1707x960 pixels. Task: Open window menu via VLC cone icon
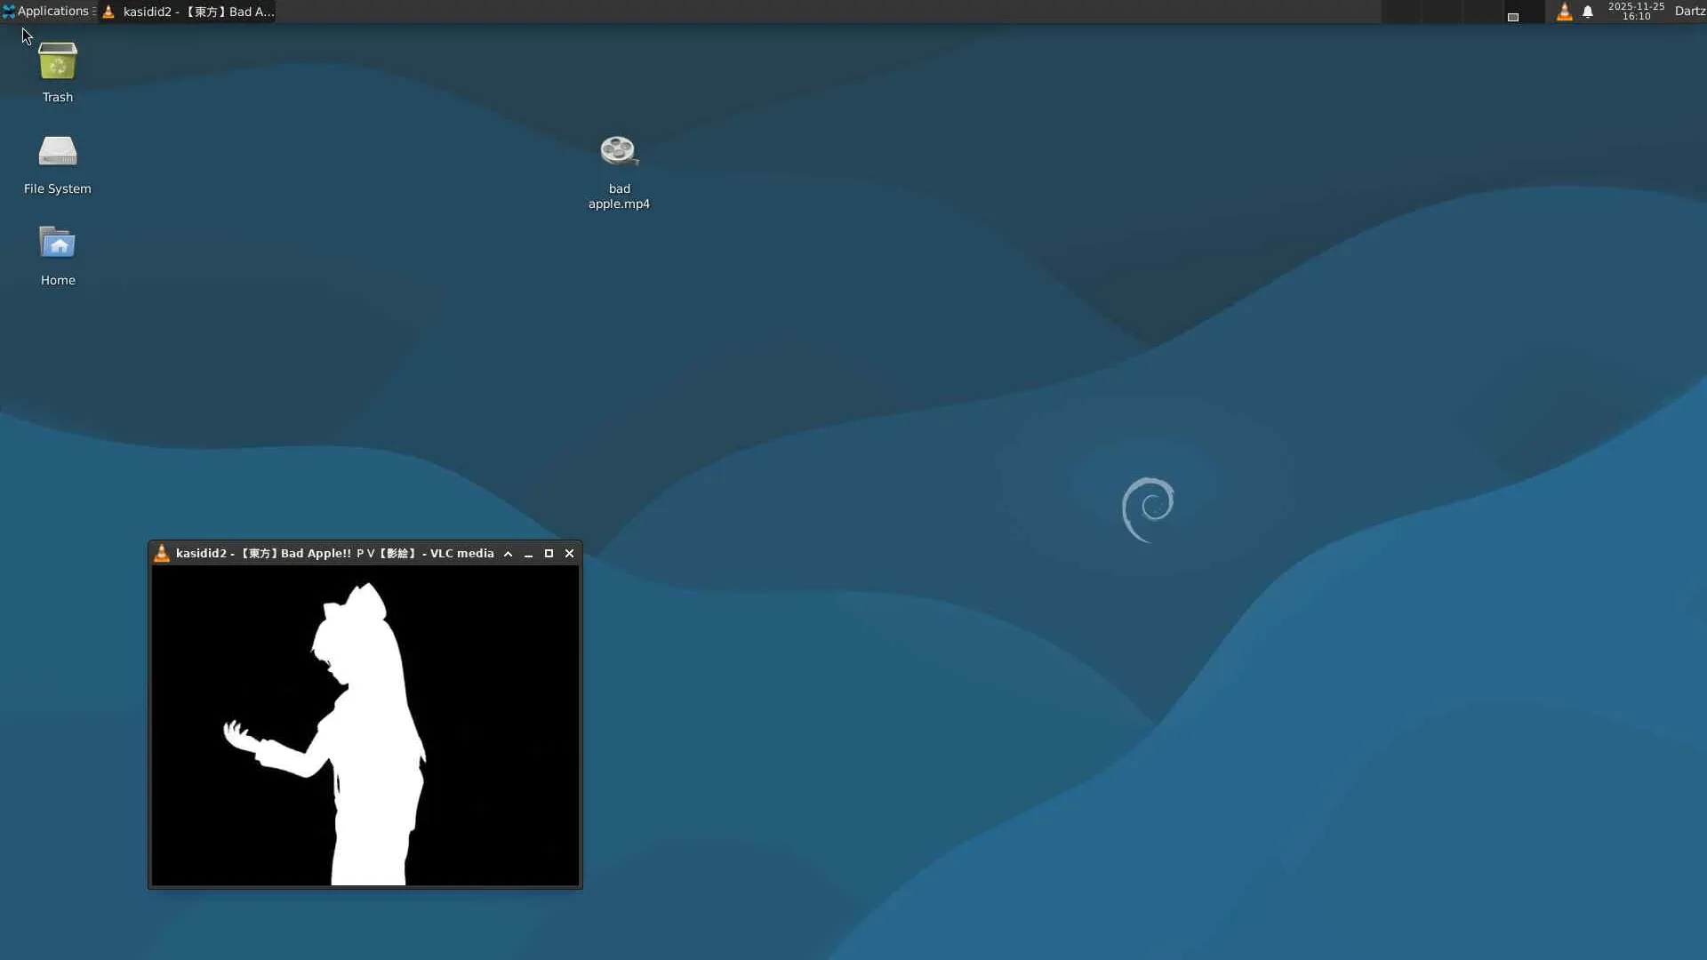[x=162, y=554]
